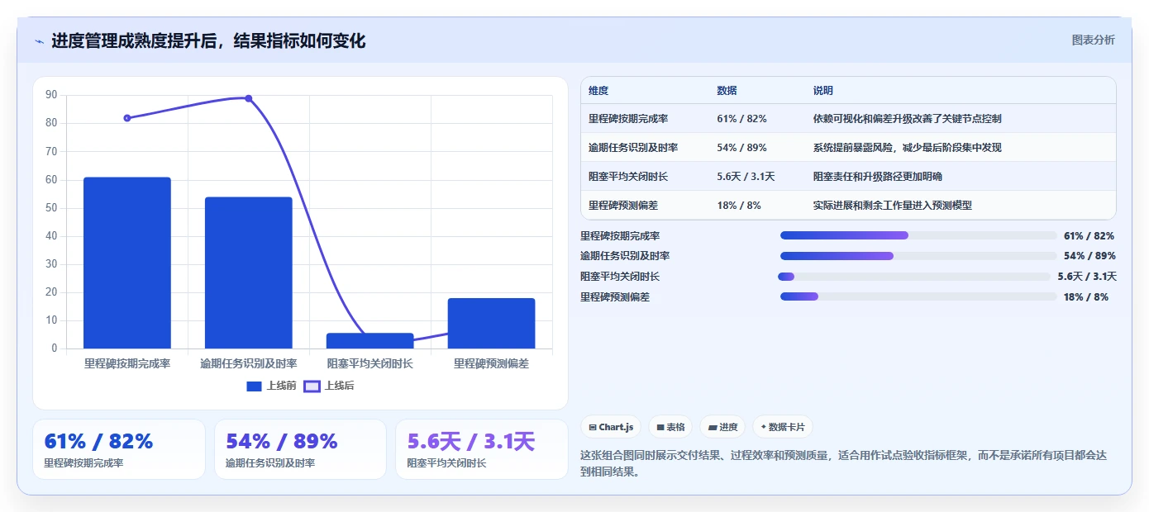
Task: Click the 说明 table column header
Action: click(x=823, y=91)
